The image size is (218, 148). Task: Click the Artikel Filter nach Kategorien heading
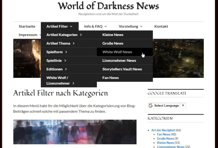coord(60,93)
